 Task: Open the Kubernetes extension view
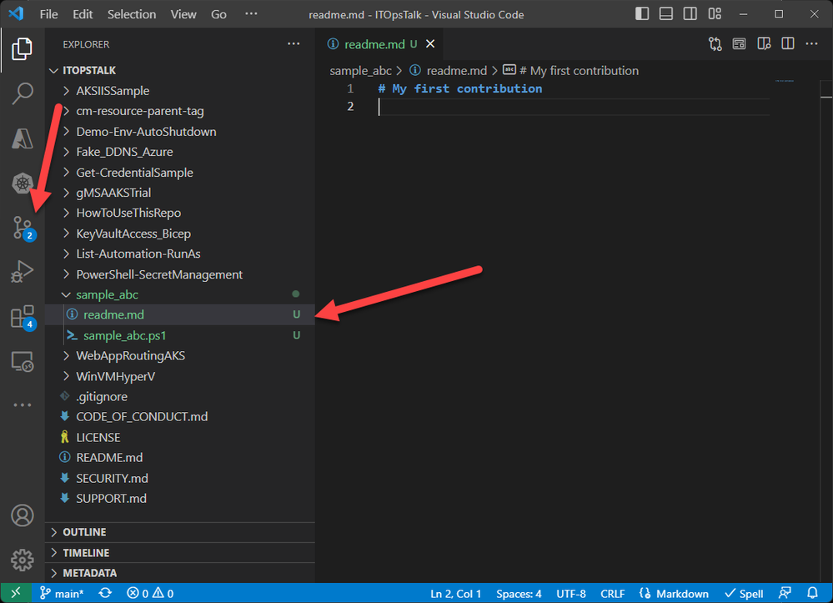coord(22,183)
